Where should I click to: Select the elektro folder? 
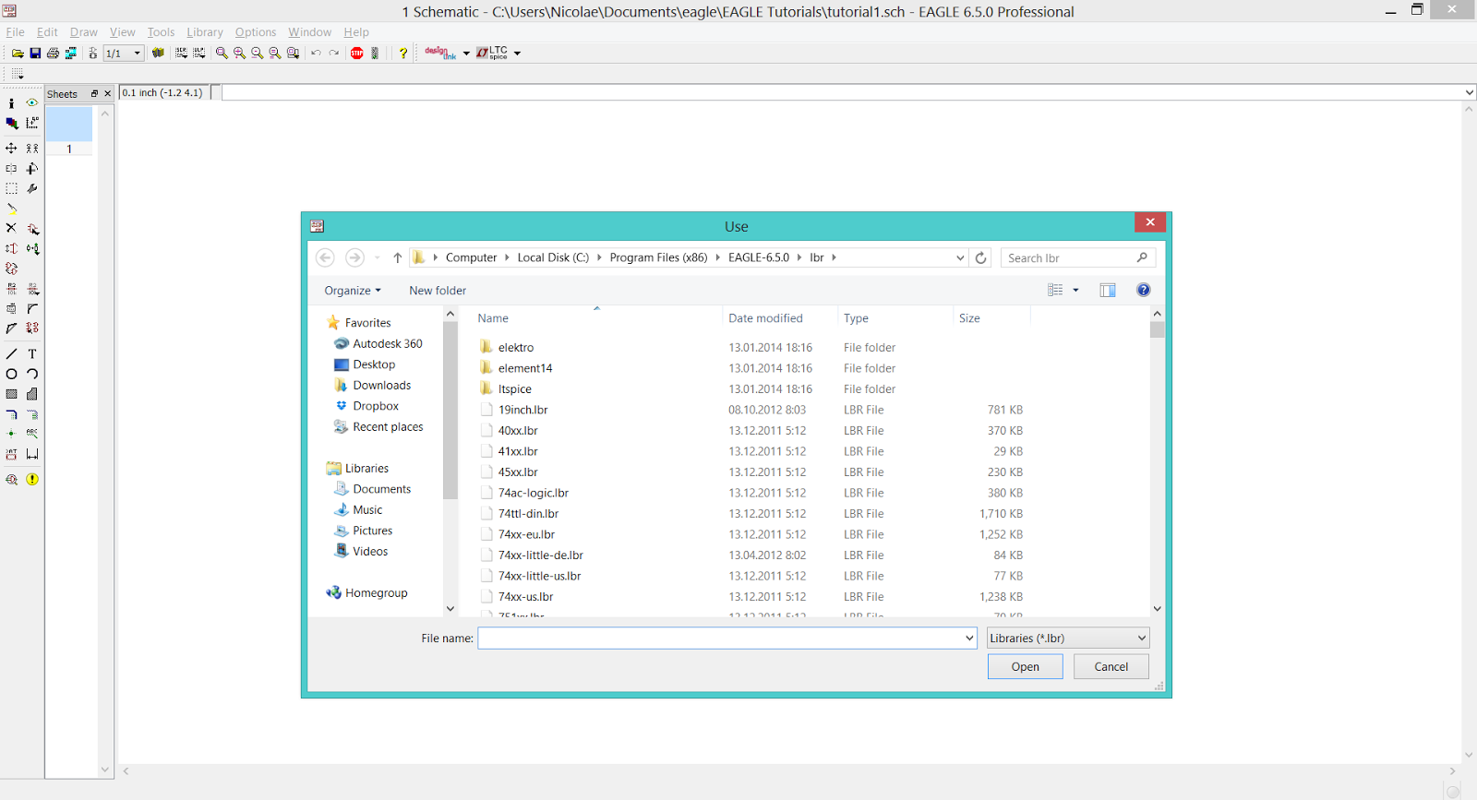516,348
